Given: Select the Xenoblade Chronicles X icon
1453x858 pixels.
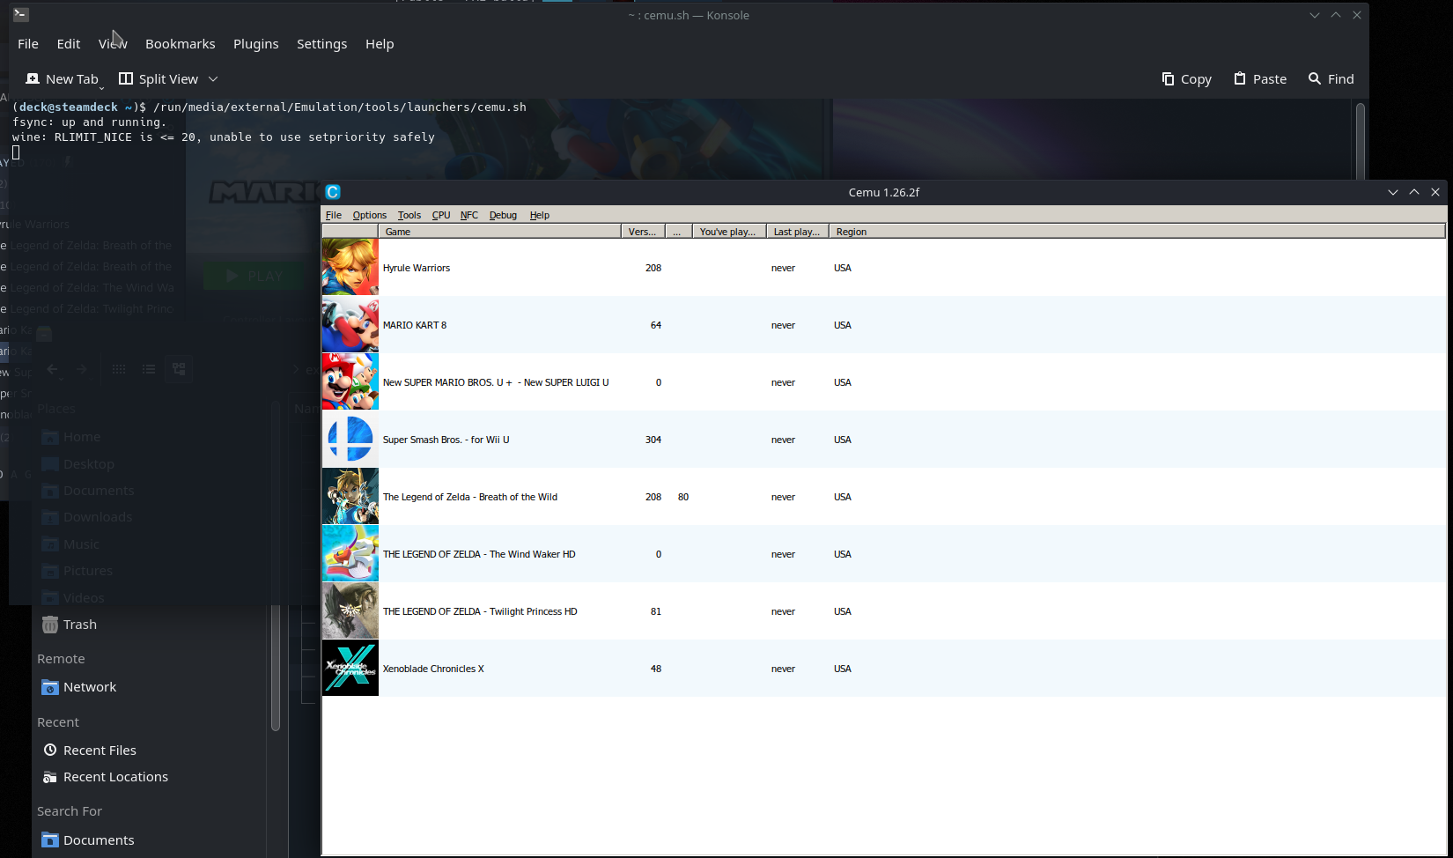Looking at the screenshot, I should (x=350, y=668).
